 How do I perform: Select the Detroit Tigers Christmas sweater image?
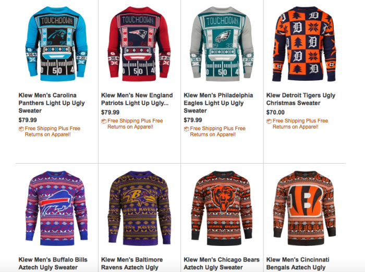click(x=304, y=44)
